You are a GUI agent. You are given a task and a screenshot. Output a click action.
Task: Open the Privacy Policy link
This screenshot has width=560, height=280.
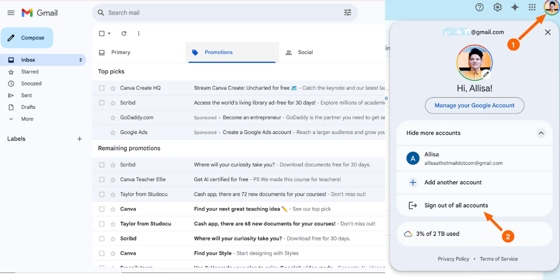coord(454,259)
